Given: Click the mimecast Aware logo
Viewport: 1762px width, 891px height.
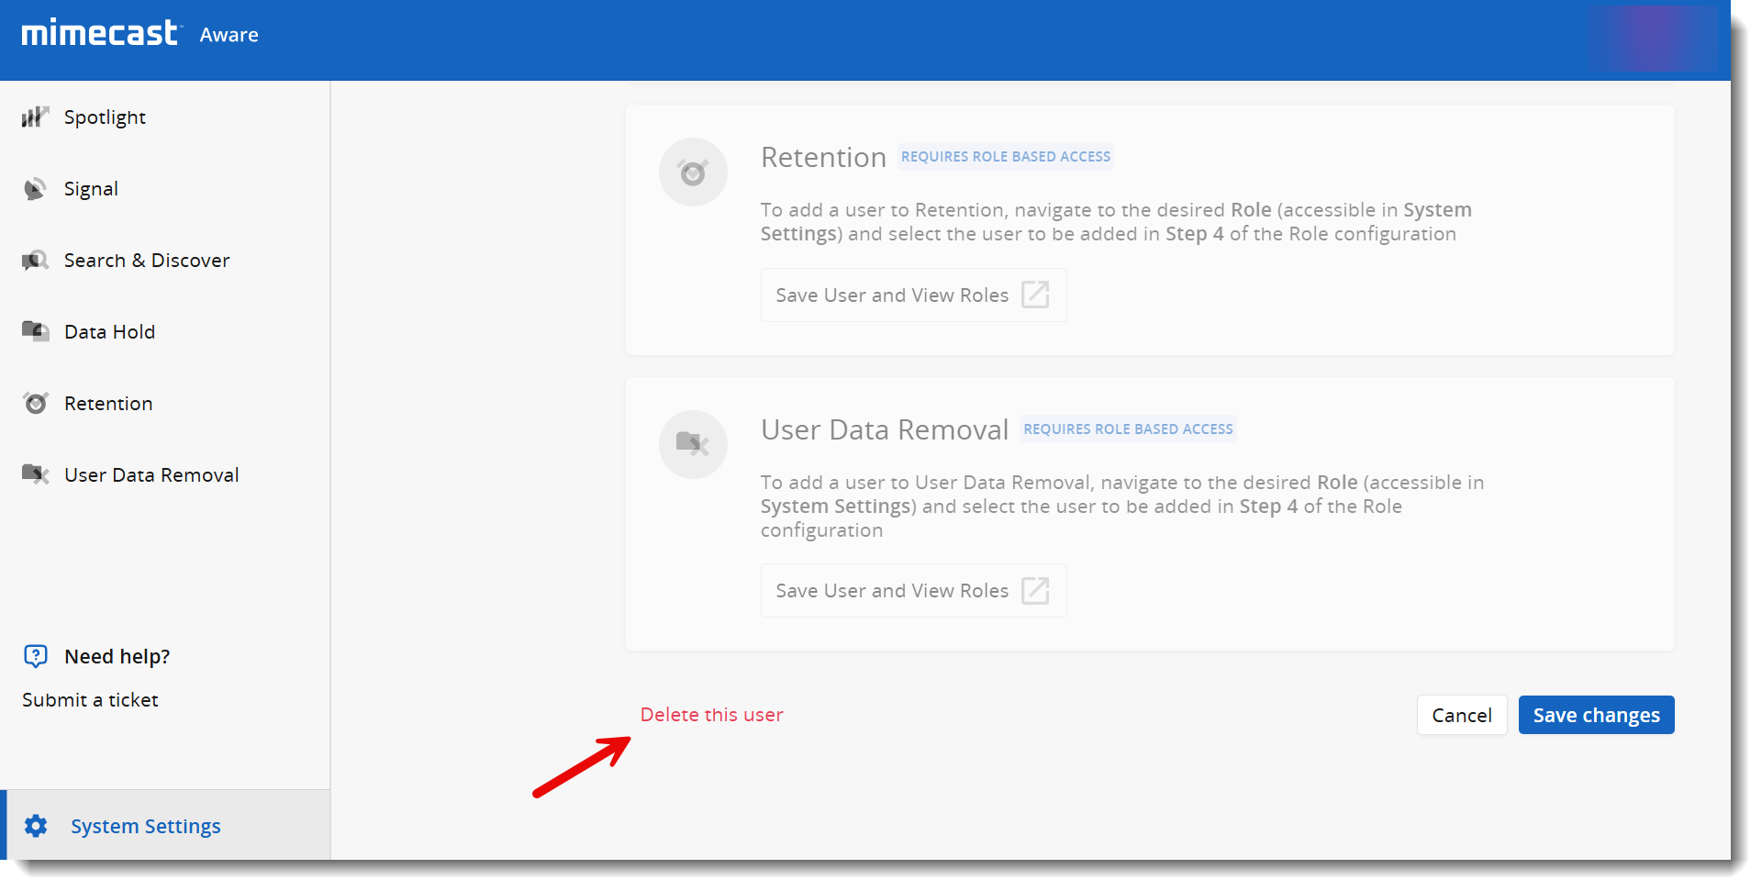Looking at the screenshot, I should pyautogui.click(x=139, y=34).
